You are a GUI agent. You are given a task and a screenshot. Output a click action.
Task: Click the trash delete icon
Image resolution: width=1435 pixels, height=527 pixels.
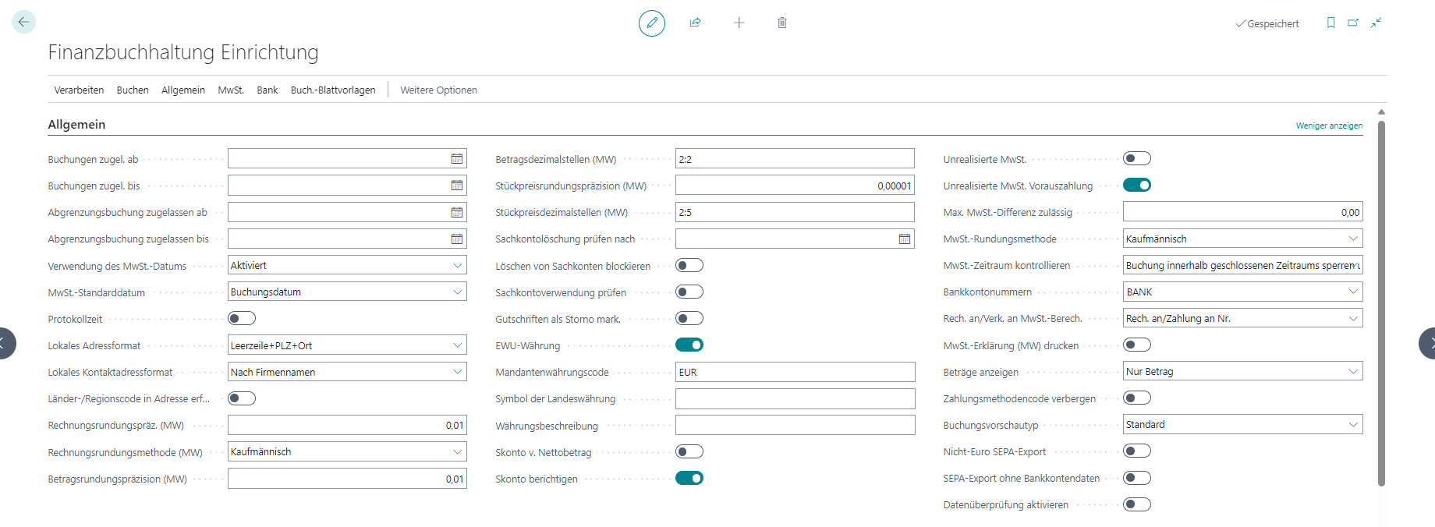781,23
